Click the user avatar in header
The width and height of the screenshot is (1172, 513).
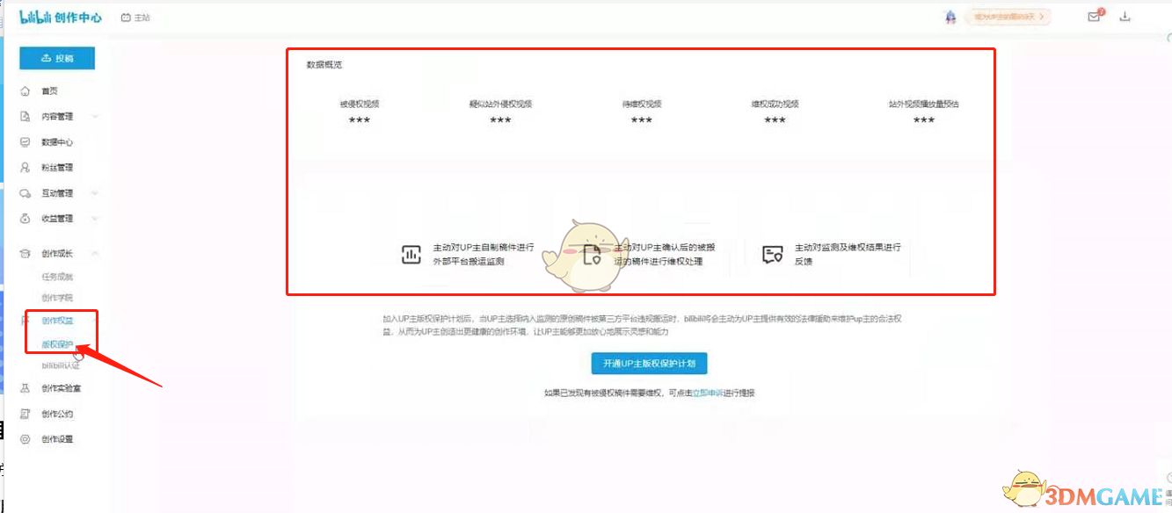tap(950, 17)
